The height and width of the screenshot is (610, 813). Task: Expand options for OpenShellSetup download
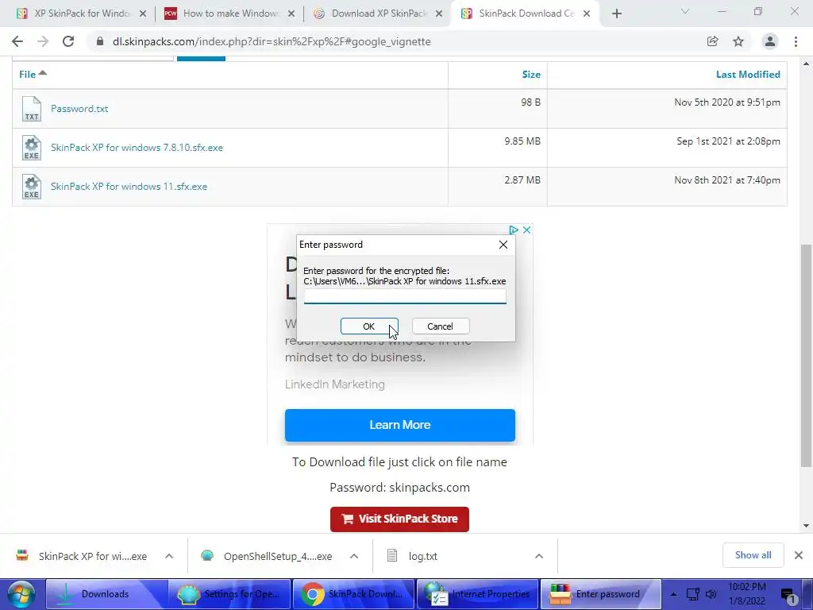pos(354,556)
